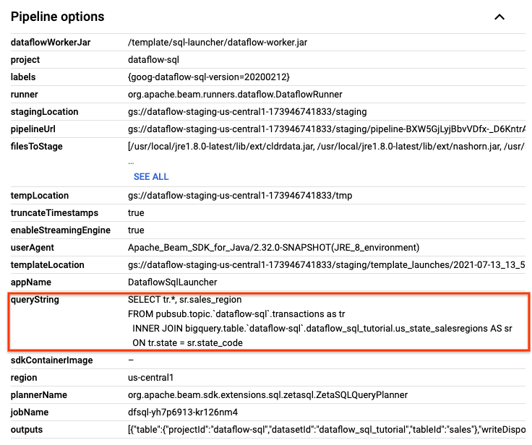Screen dimensions: 532x445
Task: Click the truncateTimestamps true value
Action: 136,213
